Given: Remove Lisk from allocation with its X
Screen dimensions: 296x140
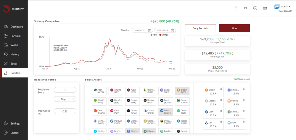Looking at the screenshot, I should (221, 122).
